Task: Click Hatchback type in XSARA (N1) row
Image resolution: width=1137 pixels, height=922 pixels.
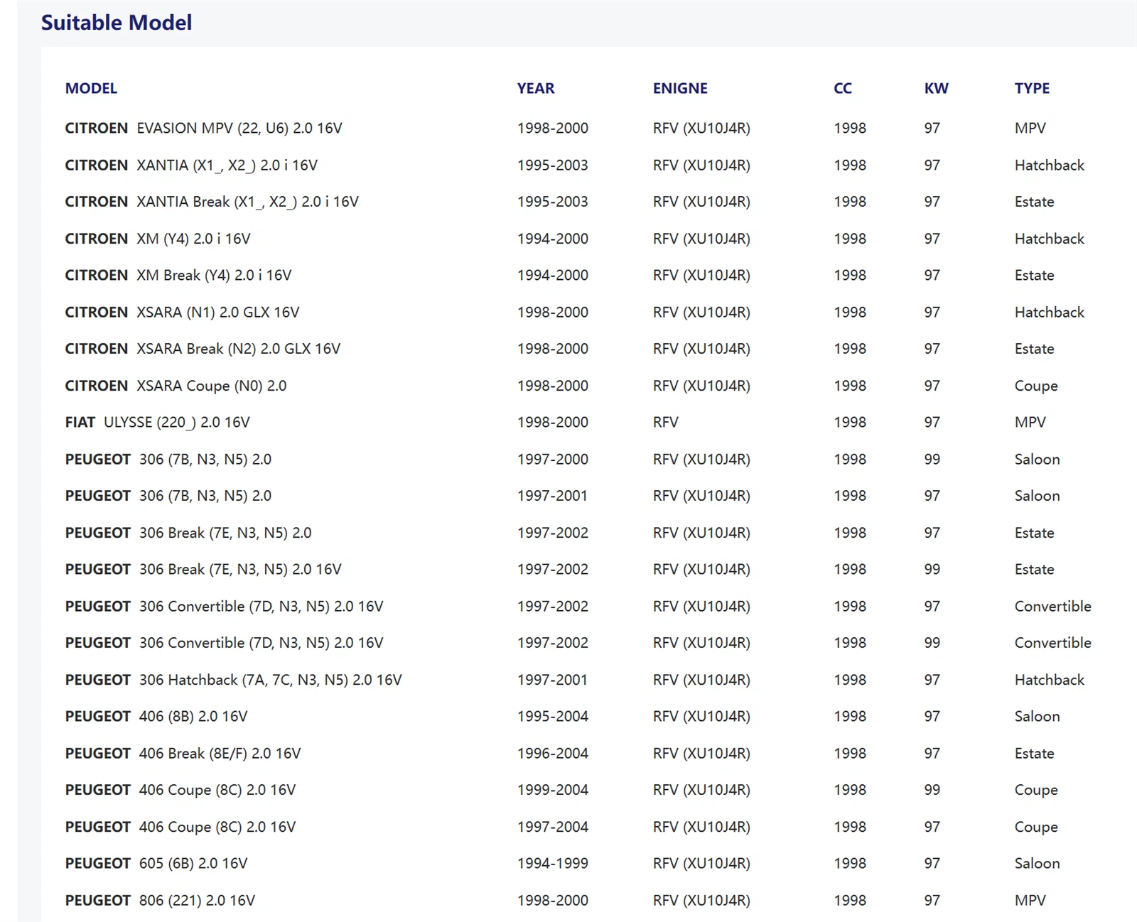Action: pos(1050,313)
